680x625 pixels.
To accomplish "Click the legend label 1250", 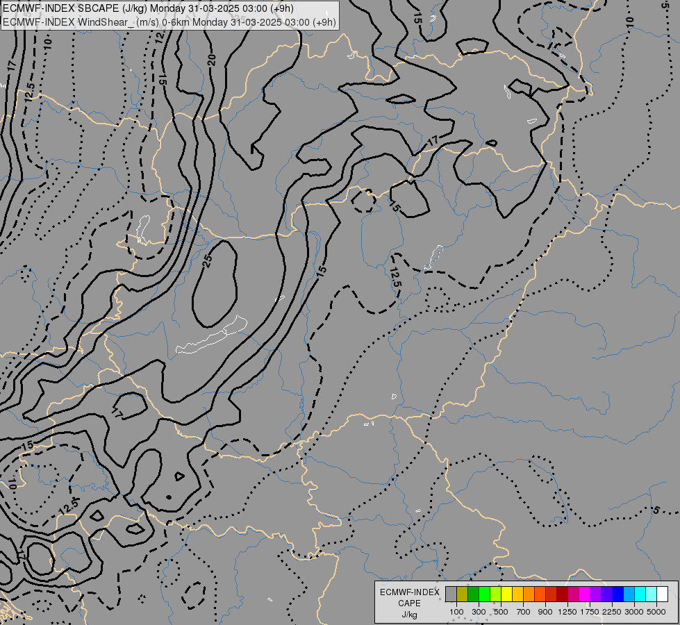I will (567, 612).
